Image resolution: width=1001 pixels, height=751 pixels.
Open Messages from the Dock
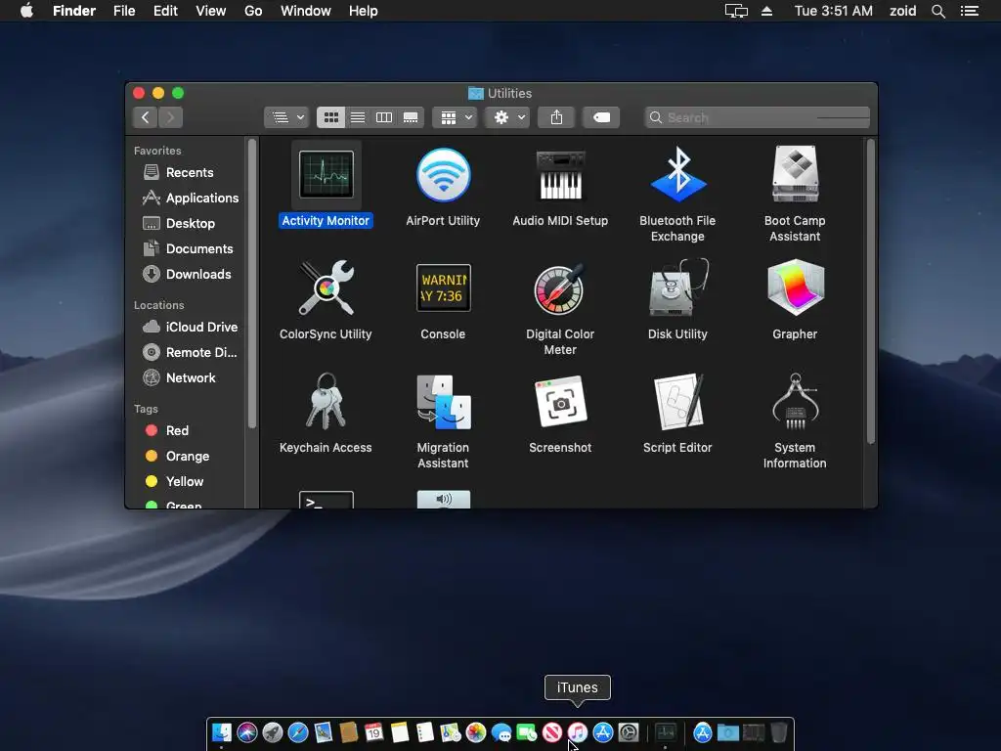point(501,732)
